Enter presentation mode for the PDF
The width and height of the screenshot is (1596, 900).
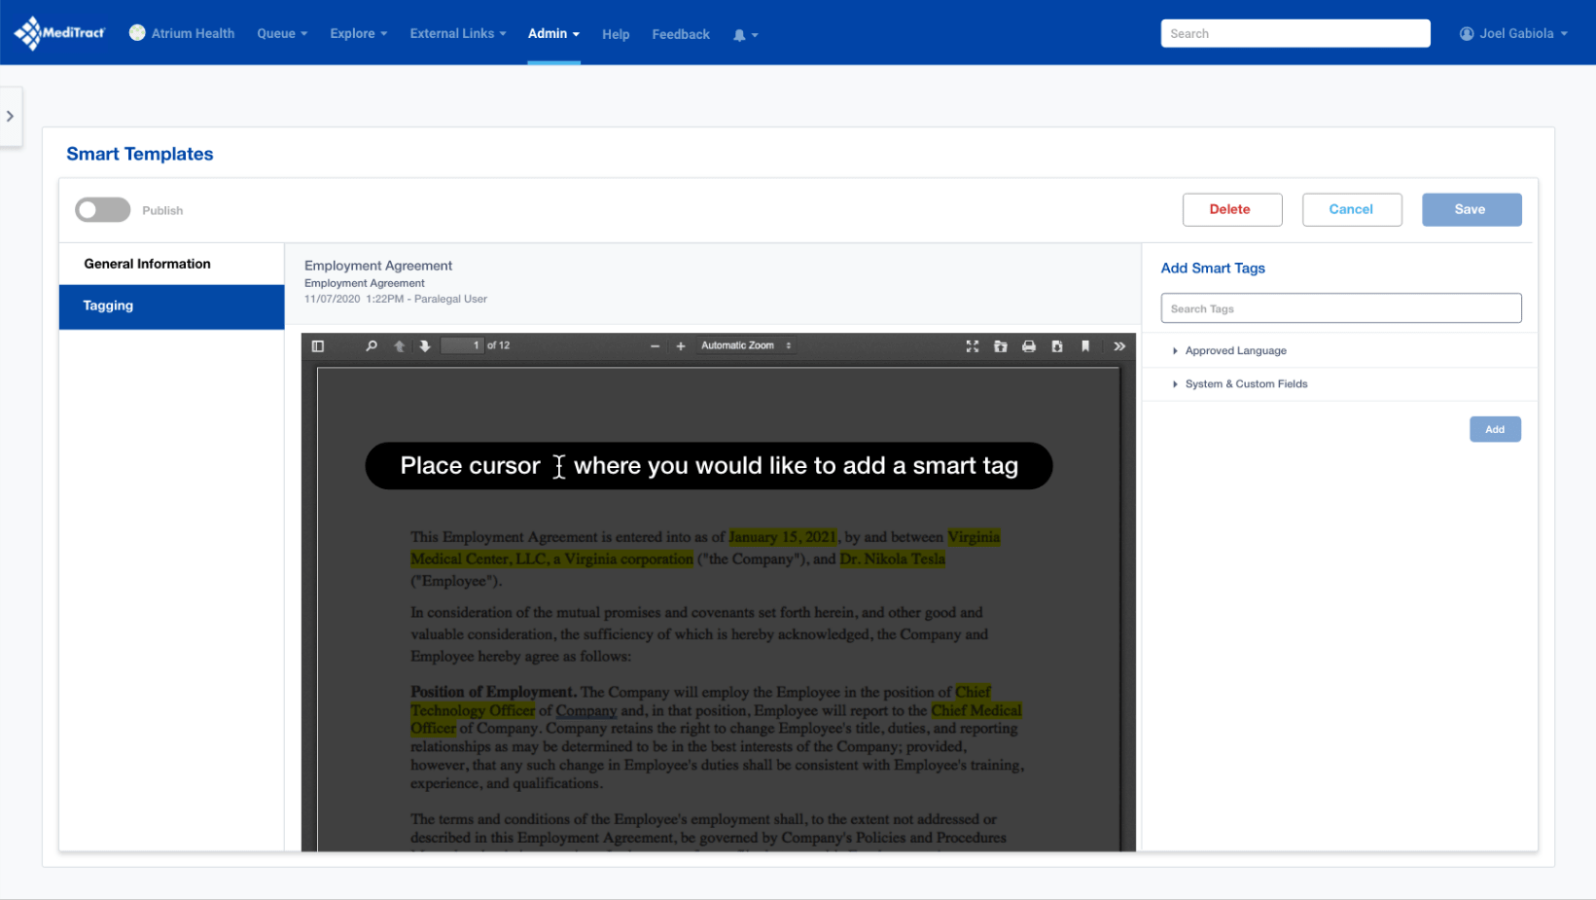coord(972,345)
